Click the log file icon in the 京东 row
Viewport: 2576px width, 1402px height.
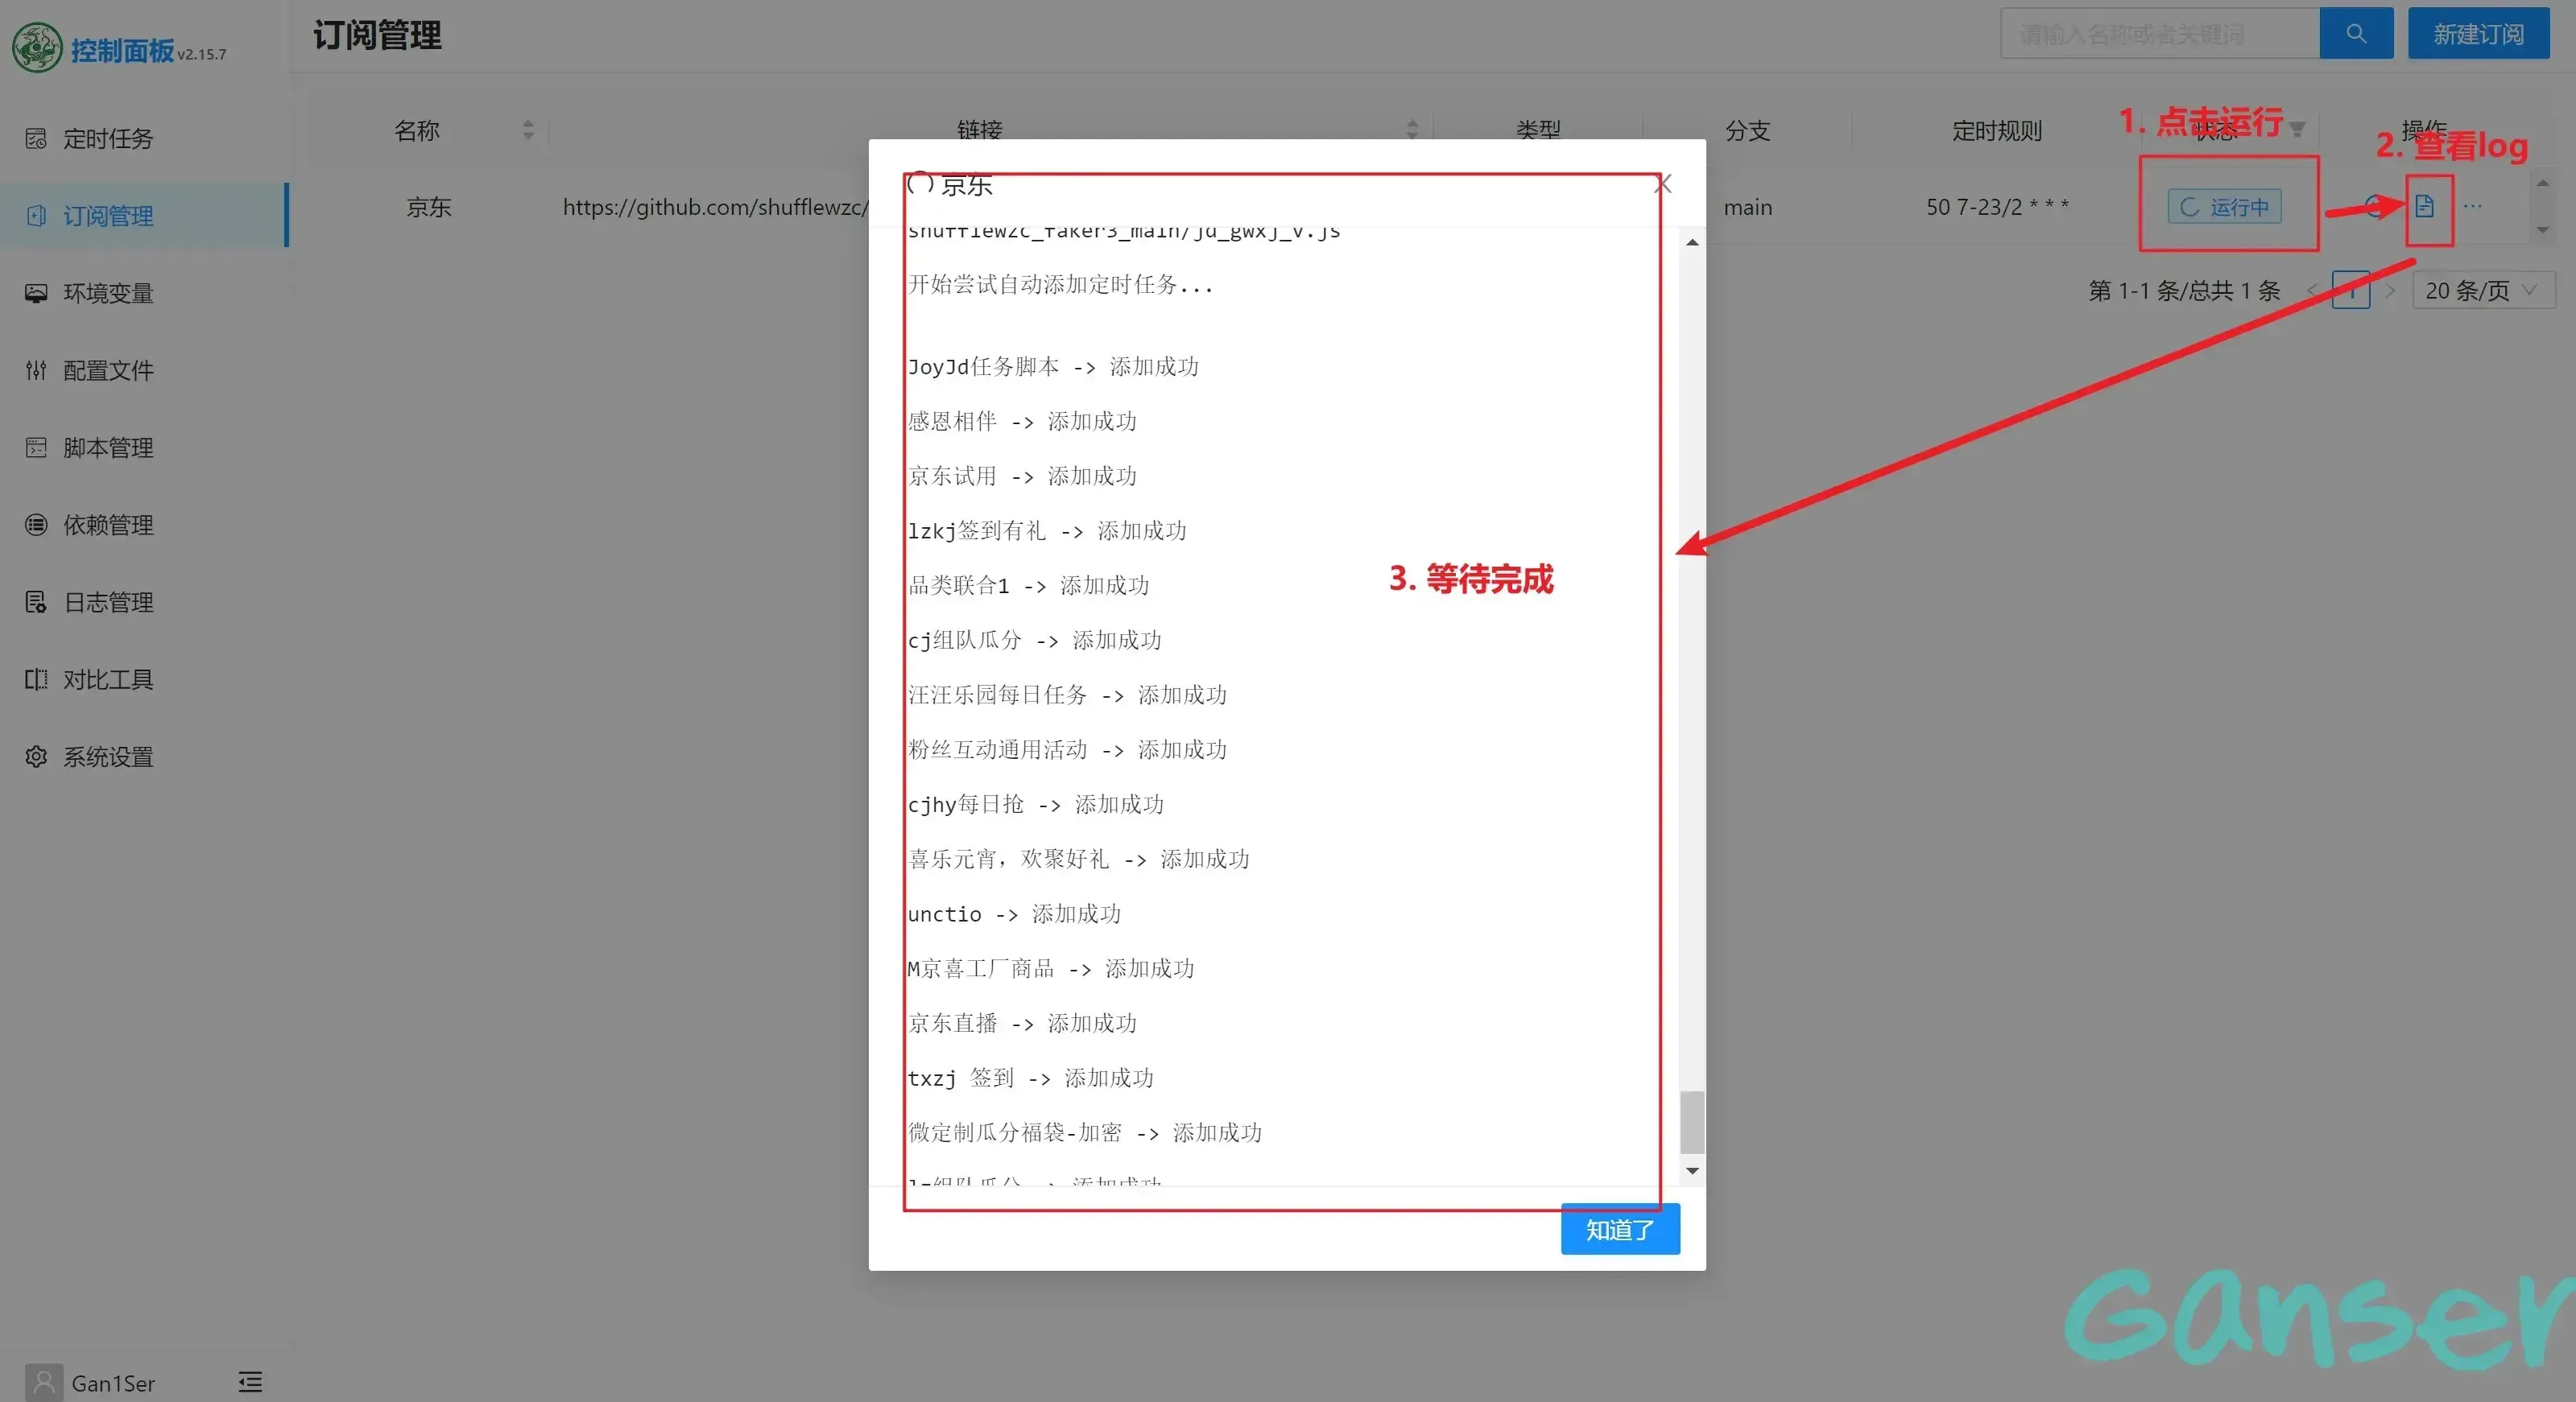2424,207
